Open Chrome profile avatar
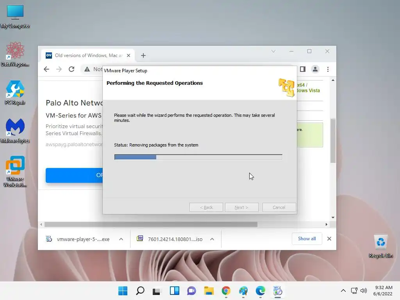 pos(315,69)
